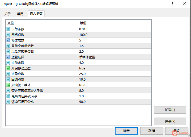This screenshot has height=137, width=191.
Task: Select the 网格点数 variable name
Action: point(18,35)
